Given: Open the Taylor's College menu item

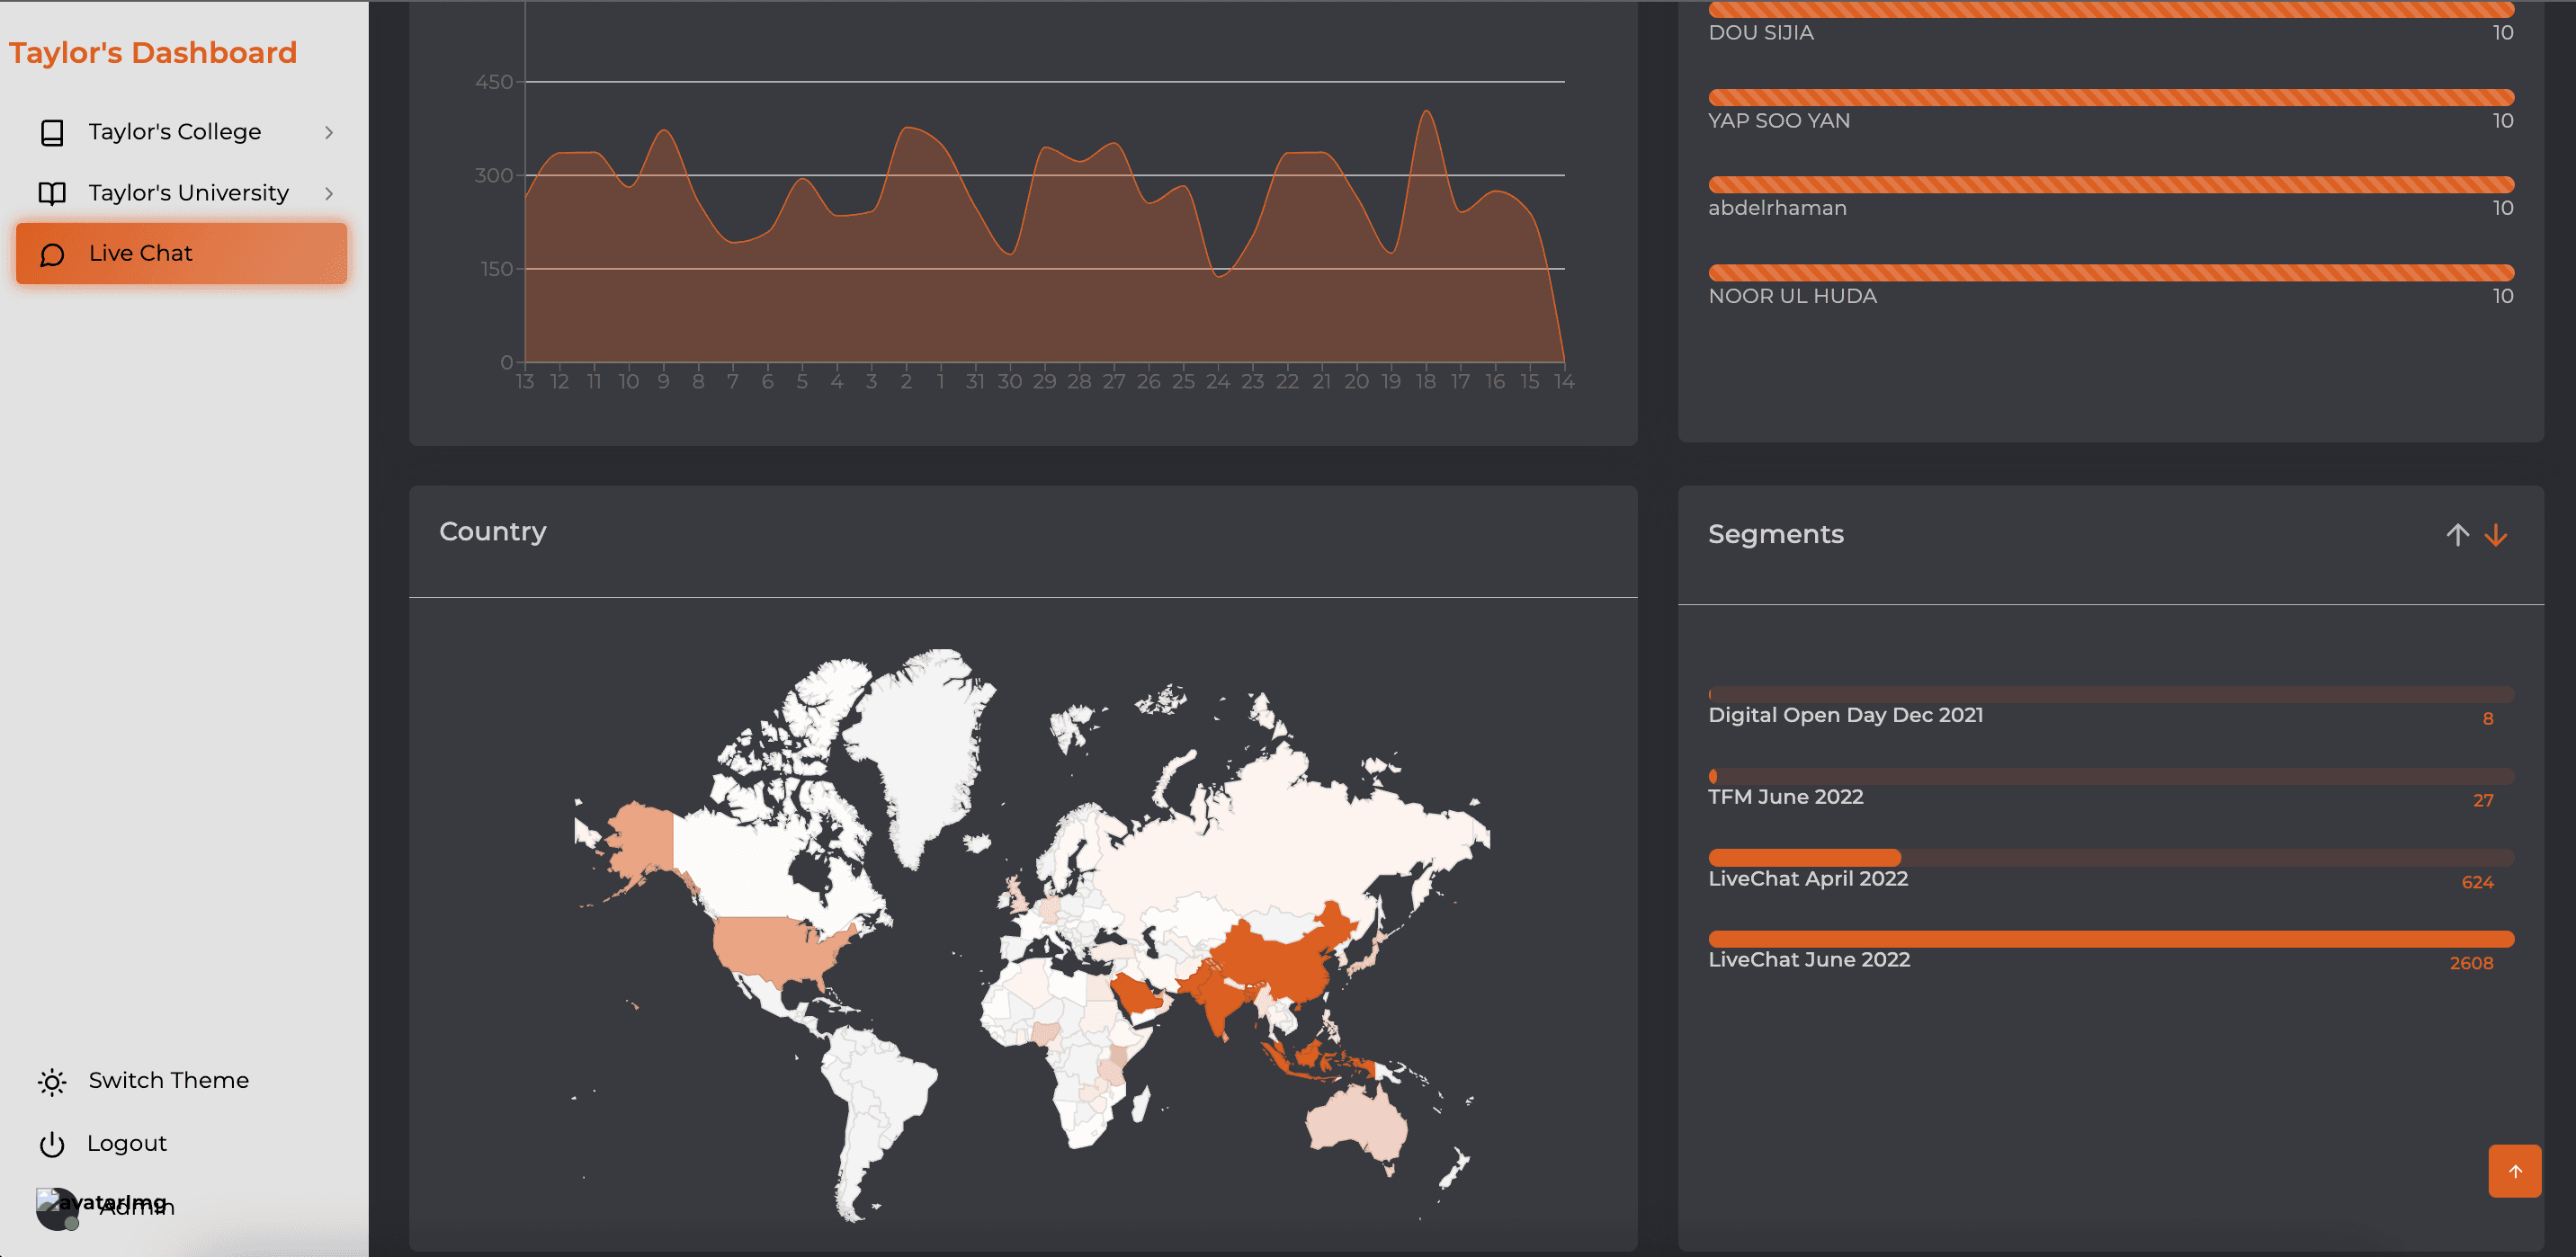Looking at the screenshot, I should pos(175,132).
